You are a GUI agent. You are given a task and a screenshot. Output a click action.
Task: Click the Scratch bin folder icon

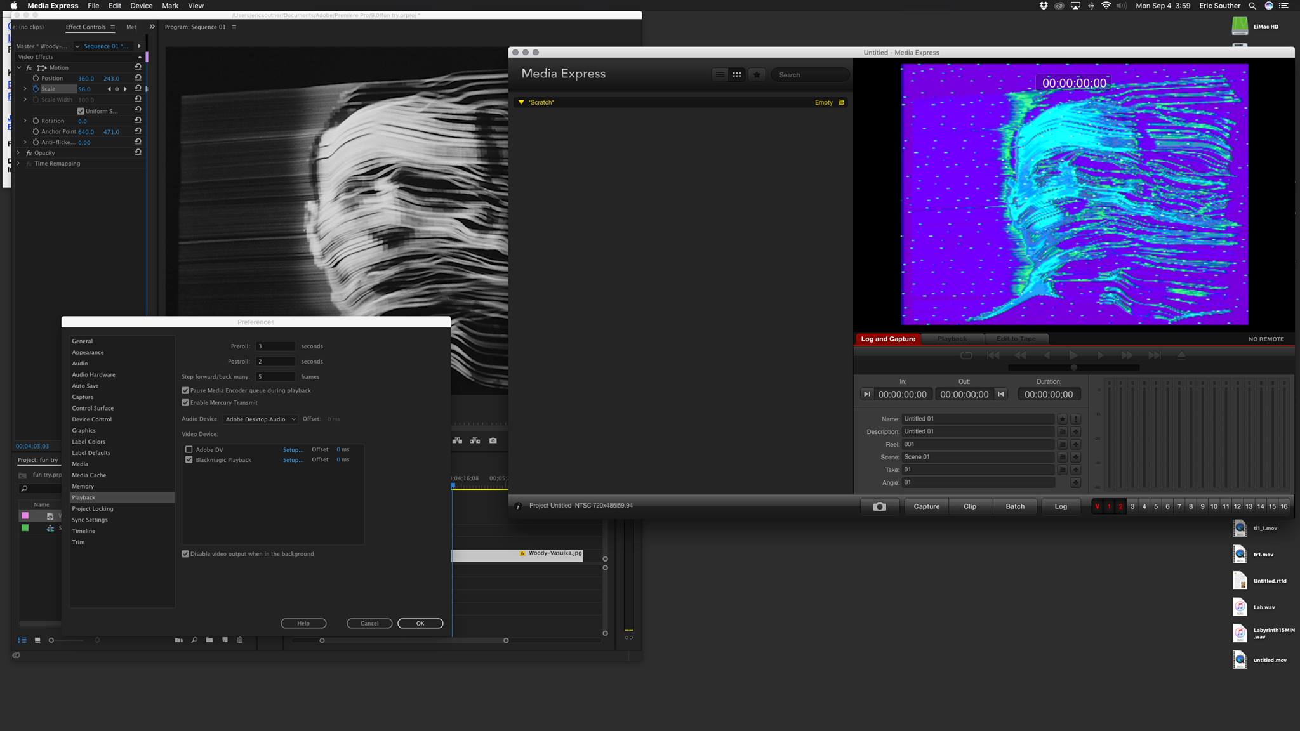point(842,102)
